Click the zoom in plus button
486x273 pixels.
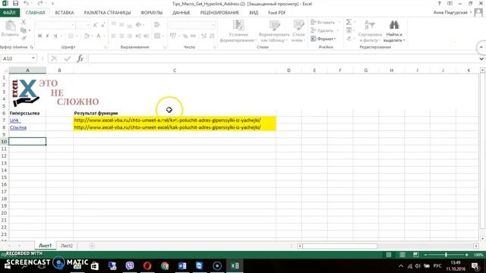click(467, 255)
